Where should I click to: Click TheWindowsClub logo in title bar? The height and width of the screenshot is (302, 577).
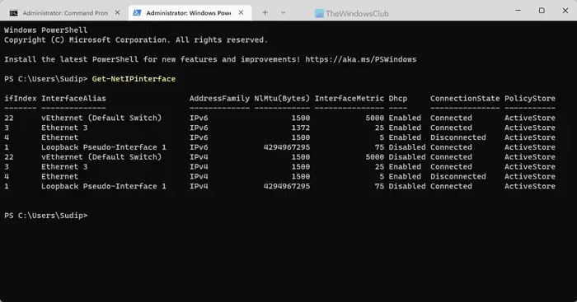(351, 14)
